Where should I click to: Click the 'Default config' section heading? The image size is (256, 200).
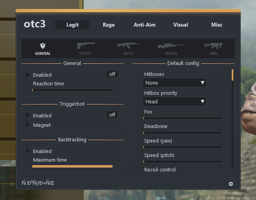click(x=183, y=63)
